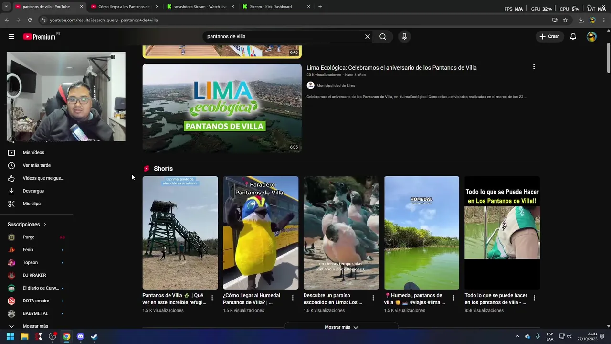Click the page vertical scrollbar thumb
611x344 pixels.
608,58
